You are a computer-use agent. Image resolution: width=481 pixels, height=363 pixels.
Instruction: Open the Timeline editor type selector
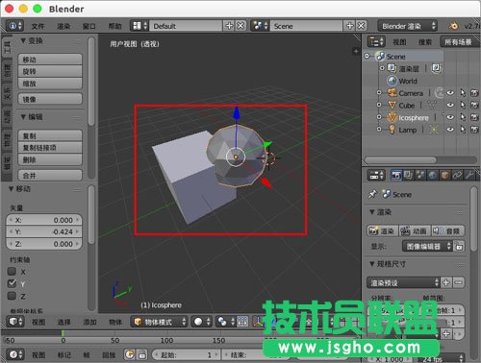tap(15, 354)
